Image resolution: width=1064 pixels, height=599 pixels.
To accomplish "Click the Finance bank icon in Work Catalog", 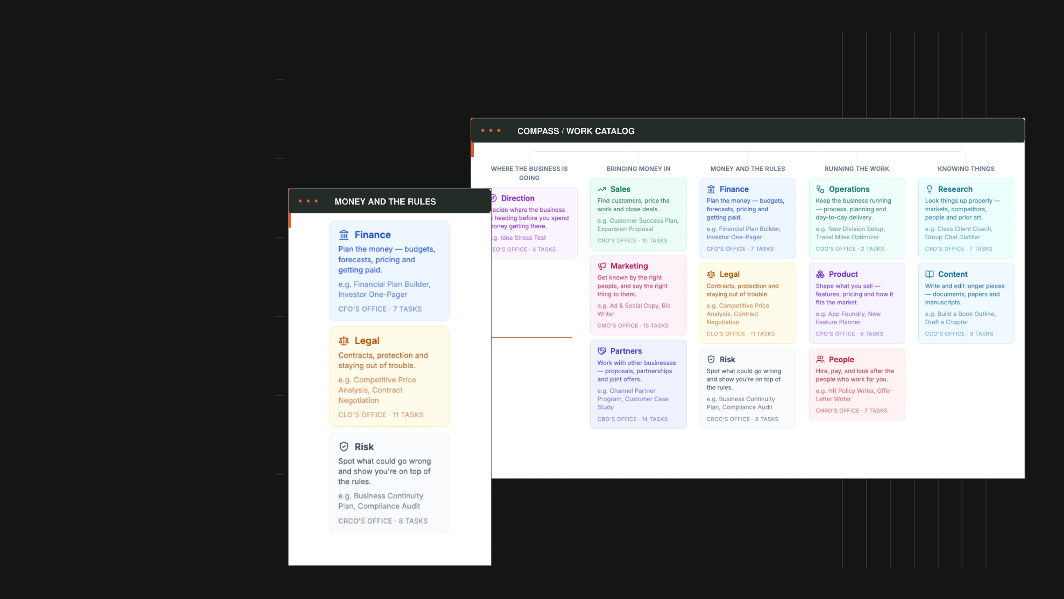I will pos(711,189).
